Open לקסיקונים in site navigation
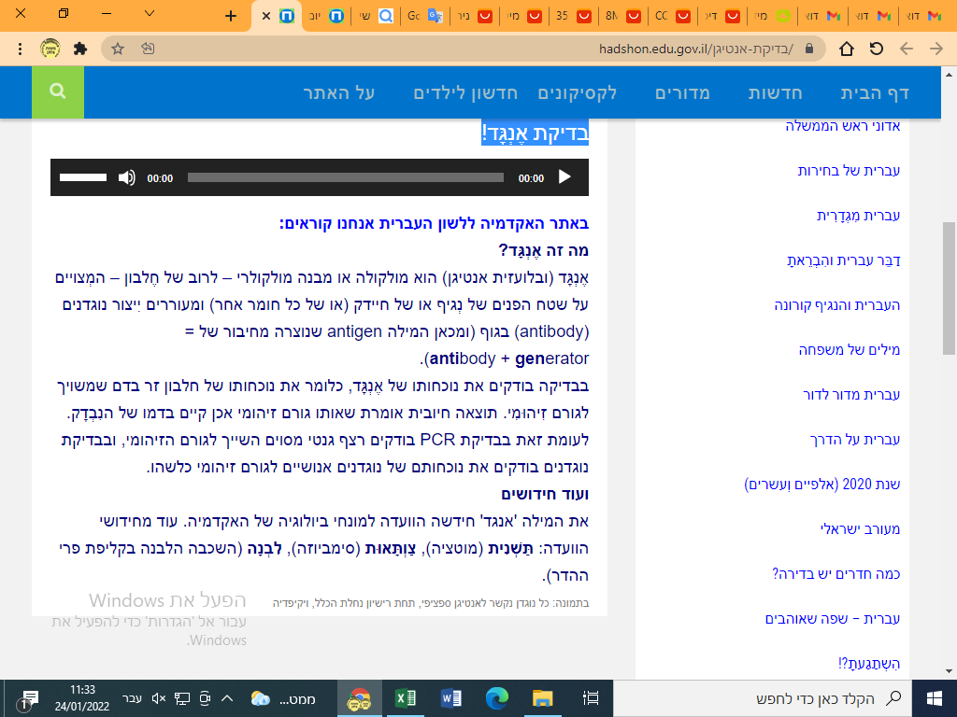The width and height of the screenshot is (957, 717). tap(577, 93)
